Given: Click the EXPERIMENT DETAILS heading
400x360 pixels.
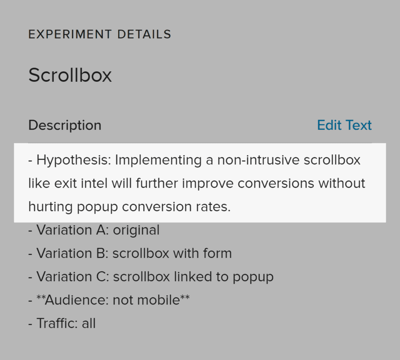Looking at the screenshot, I should coord(100,34).
